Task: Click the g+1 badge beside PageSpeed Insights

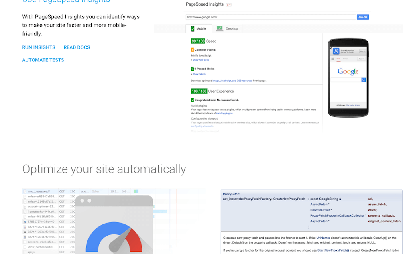Action: pos(228,4)
